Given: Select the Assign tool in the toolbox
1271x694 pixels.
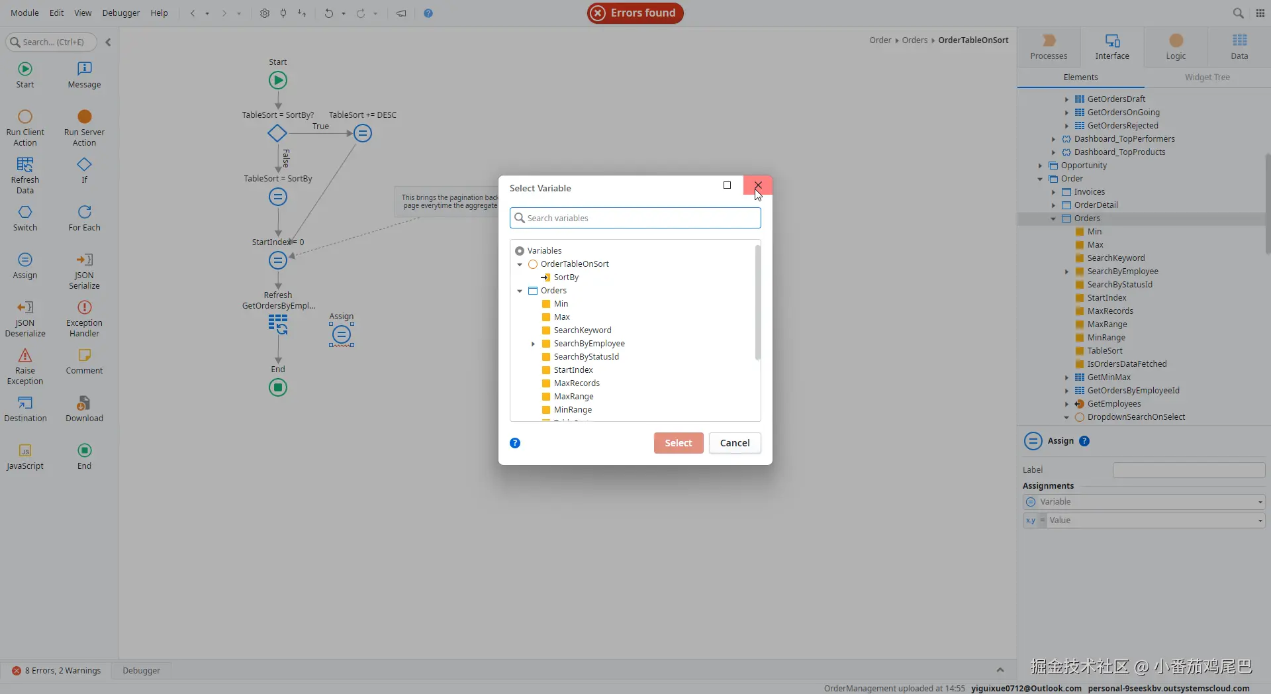Looking at the screenshot, I should tap(25, 266).
